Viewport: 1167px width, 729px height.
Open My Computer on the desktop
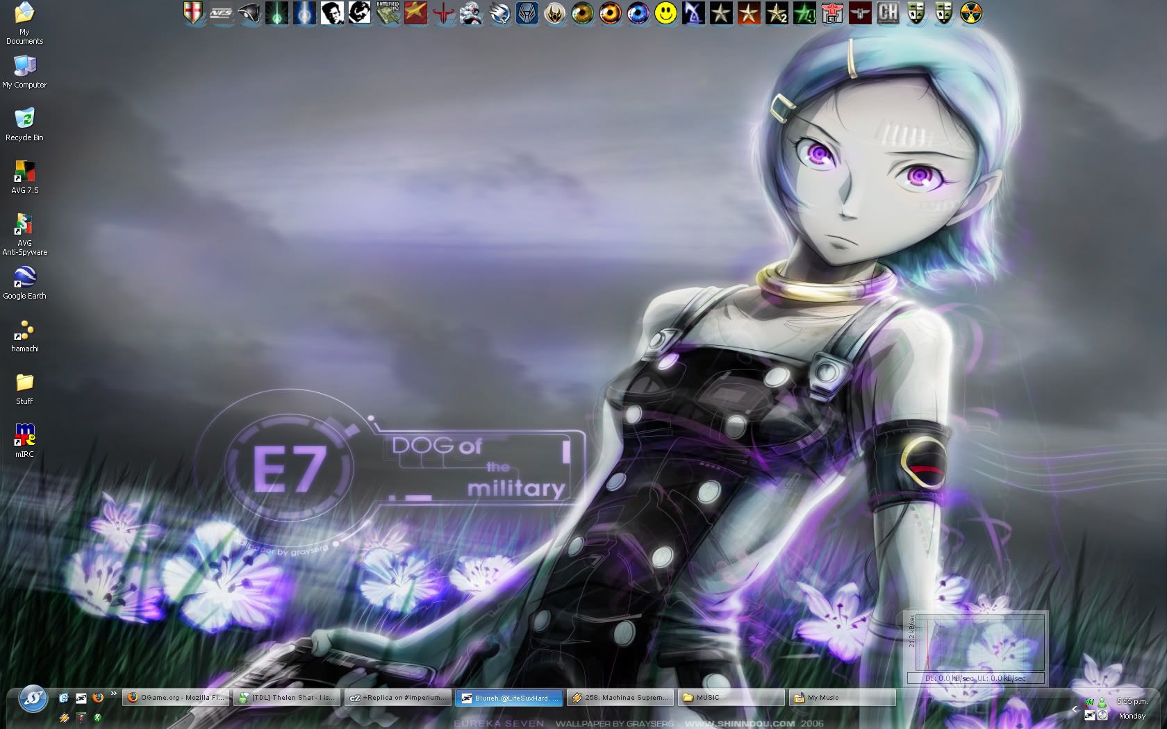[x=24, y=72]
